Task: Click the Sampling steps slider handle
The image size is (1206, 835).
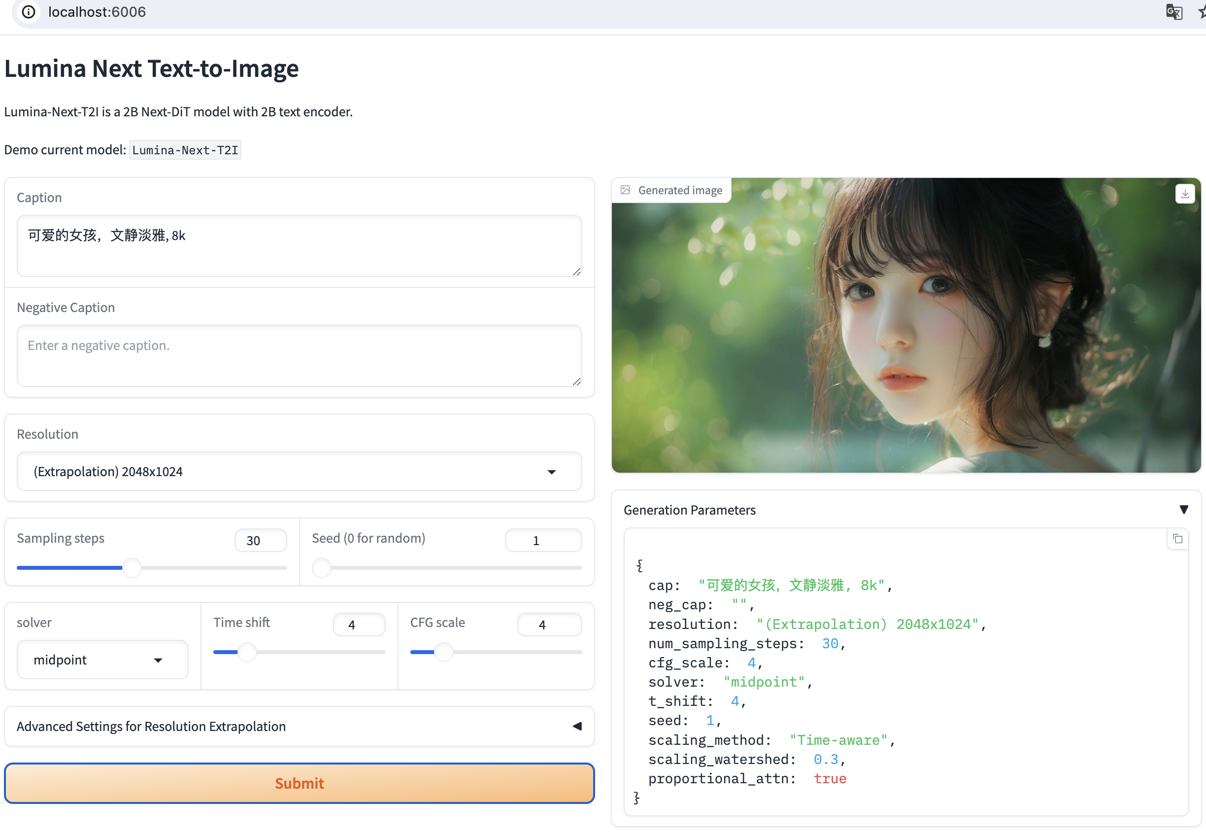Action: (x=132, y=568)
